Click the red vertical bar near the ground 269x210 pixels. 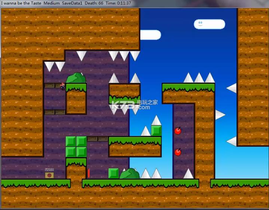point(89,173)
